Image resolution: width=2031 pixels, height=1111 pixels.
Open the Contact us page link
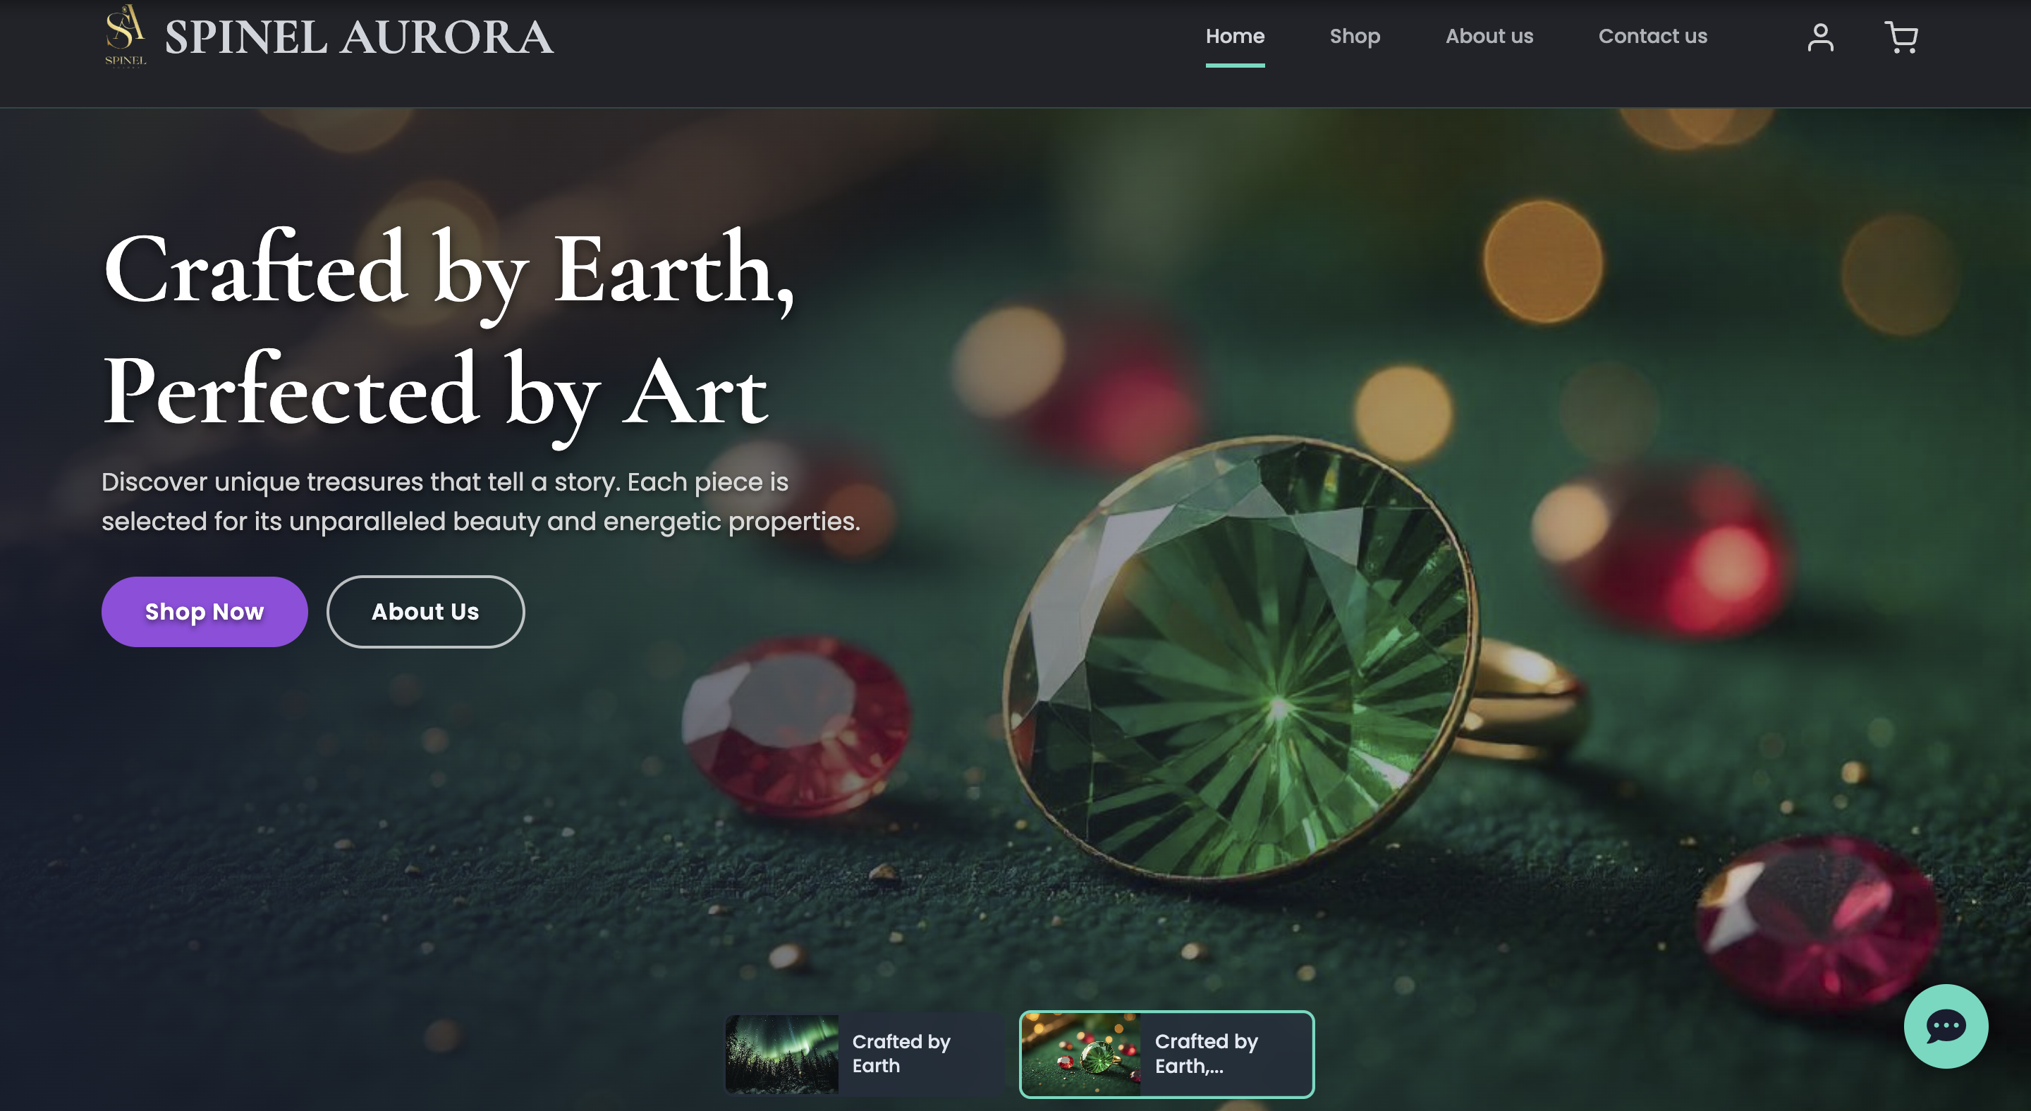pyautogui.click(x=1652, y=36)
